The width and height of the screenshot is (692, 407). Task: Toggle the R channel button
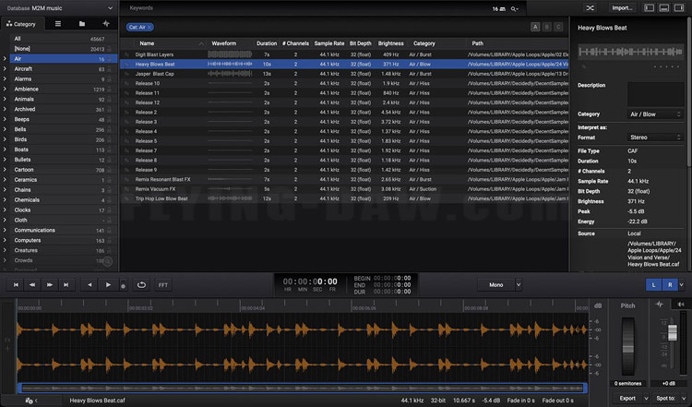click(x=670, y=285)
